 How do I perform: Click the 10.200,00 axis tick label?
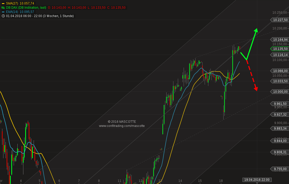point(280,28)
